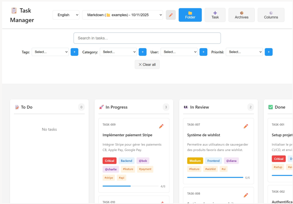Open the Markdown examples file dropdown

[122, 15]
